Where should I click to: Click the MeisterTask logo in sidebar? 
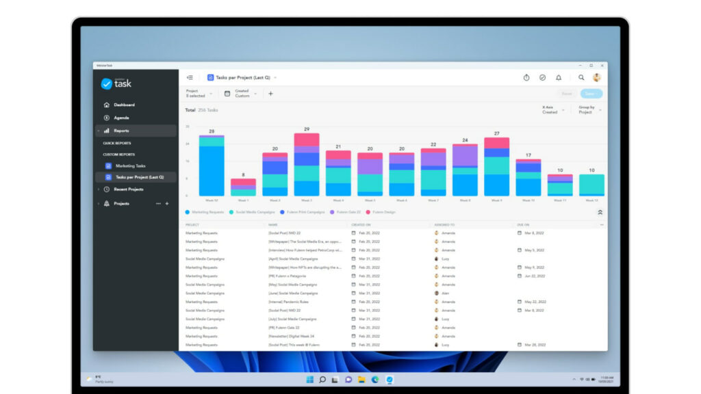point(116,83)
